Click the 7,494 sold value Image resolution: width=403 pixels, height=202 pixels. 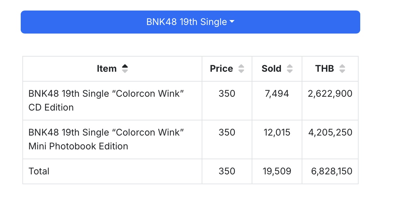click(x=277, y=93)
